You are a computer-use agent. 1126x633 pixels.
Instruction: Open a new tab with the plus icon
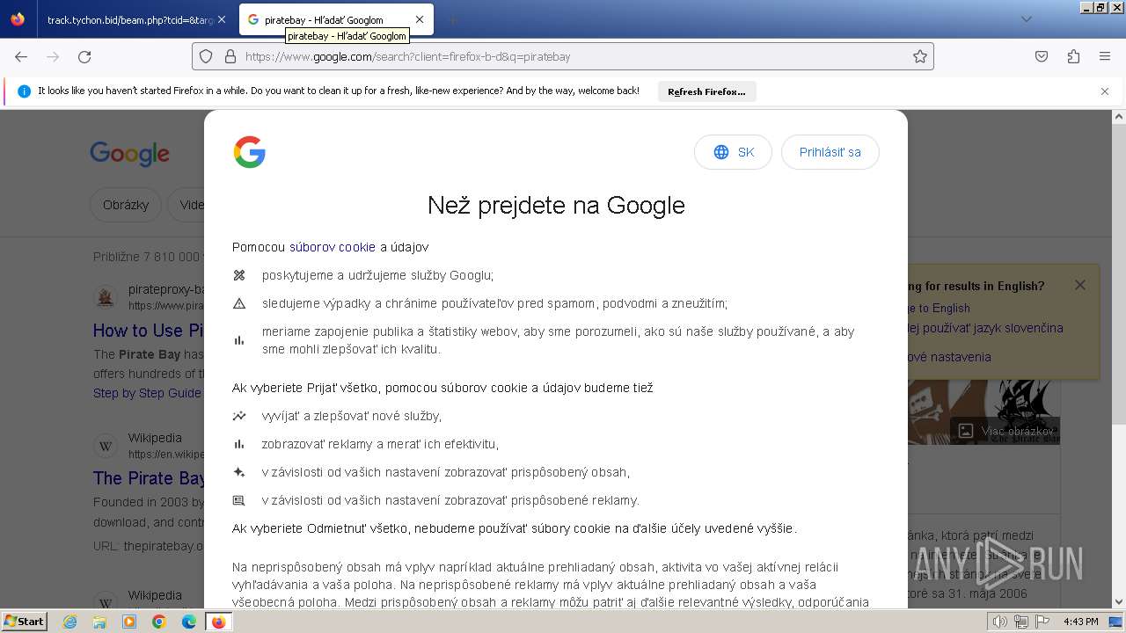coord(452,19)
